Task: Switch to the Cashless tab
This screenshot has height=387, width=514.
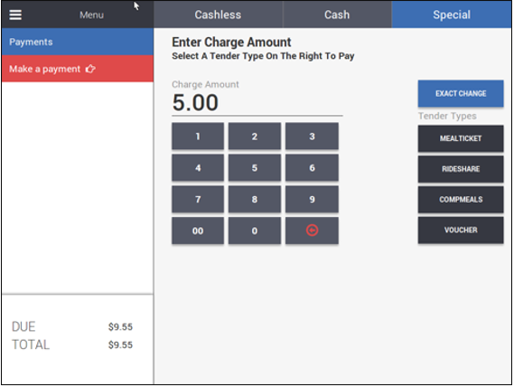Action: (x=218, y=14)
